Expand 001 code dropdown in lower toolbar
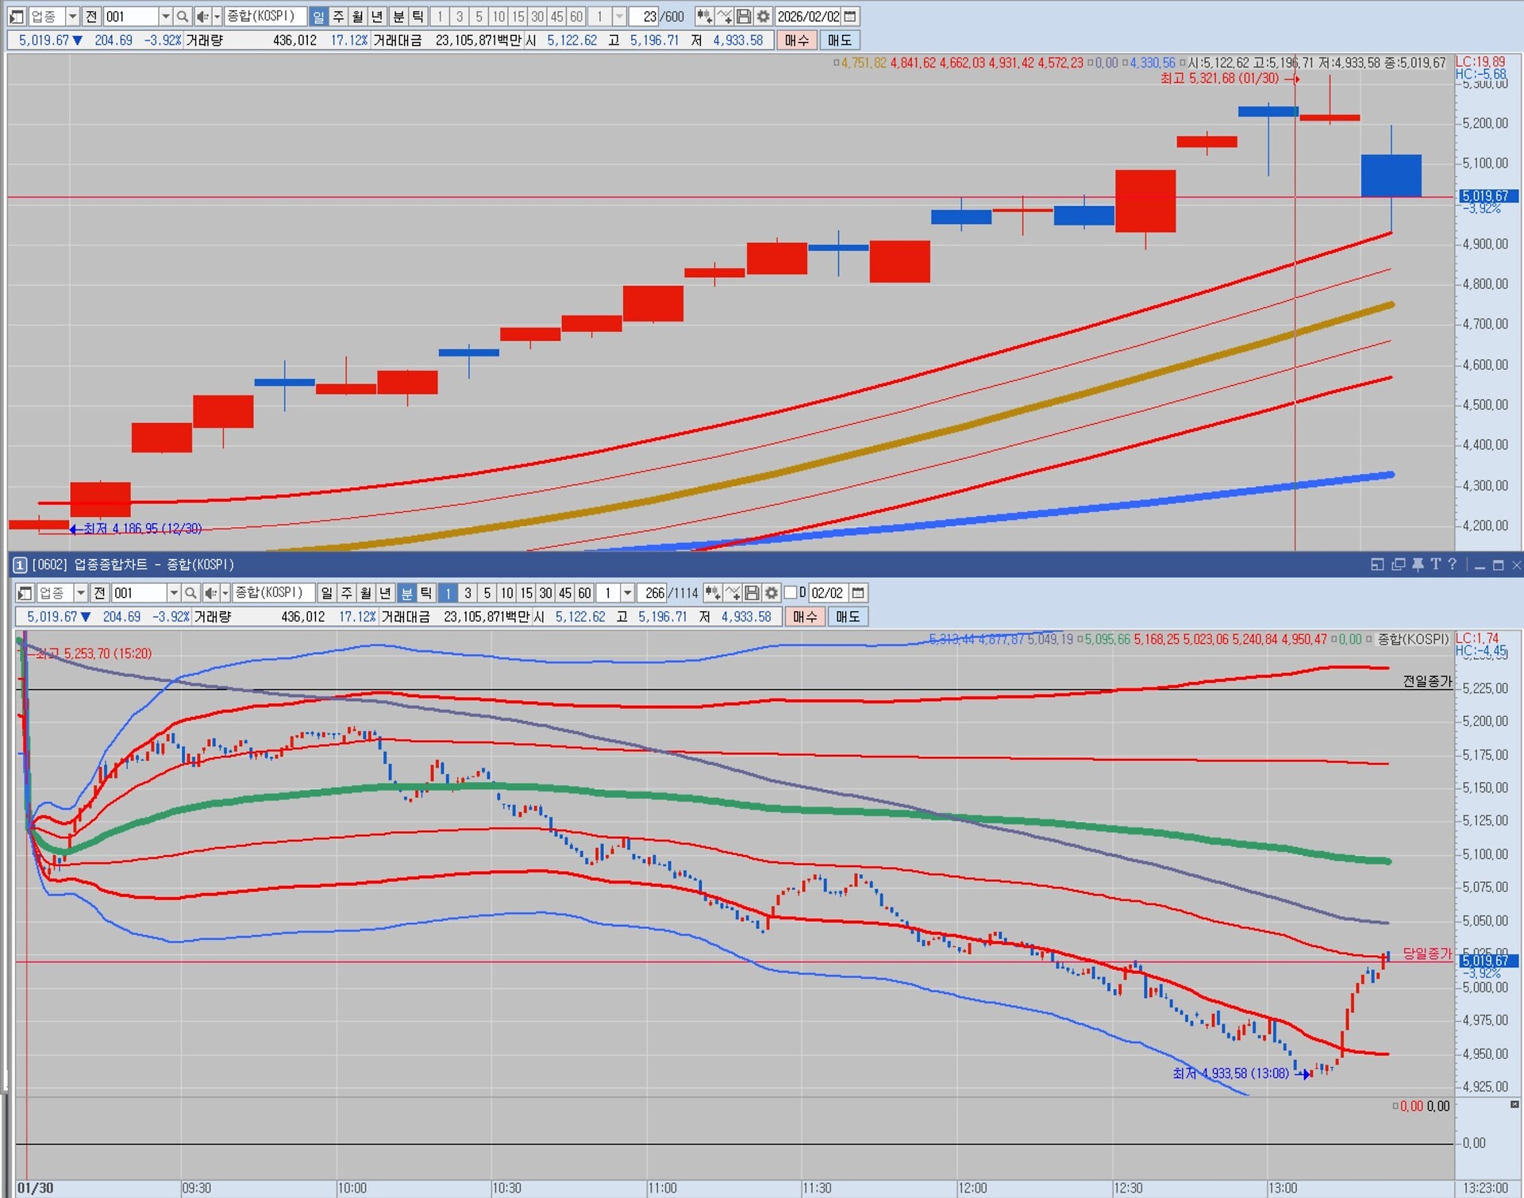Image resolution: width=1524 pixels, height=1198 pixels. tap(173, 593)
